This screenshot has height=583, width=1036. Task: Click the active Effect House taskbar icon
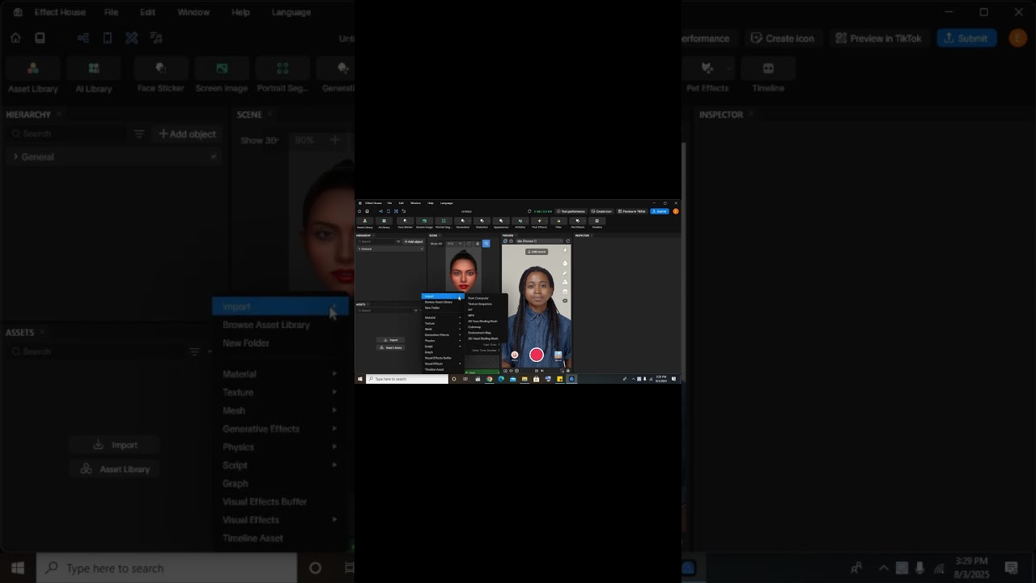click(x=571, y=379)
